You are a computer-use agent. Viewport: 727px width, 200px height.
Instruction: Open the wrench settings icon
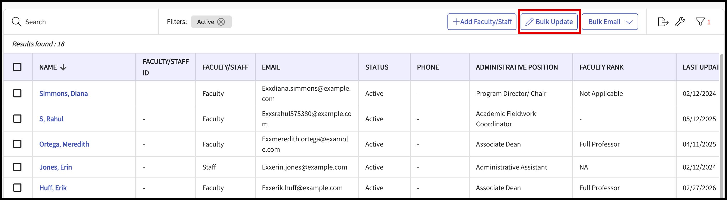680,22
